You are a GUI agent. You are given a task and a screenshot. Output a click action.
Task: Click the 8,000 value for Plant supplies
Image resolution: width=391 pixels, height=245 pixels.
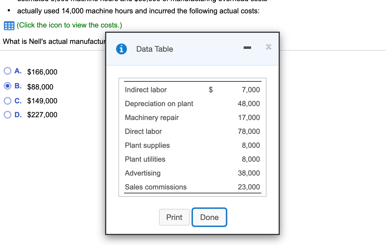click(251, 145)
